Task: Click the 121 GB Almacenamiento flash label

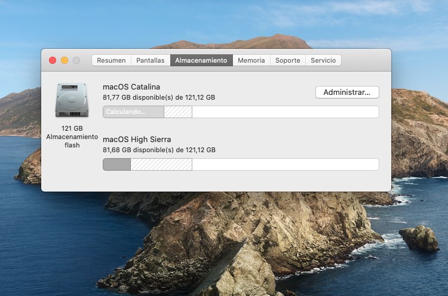Action: pyautogui.click(x=72, y=137)
